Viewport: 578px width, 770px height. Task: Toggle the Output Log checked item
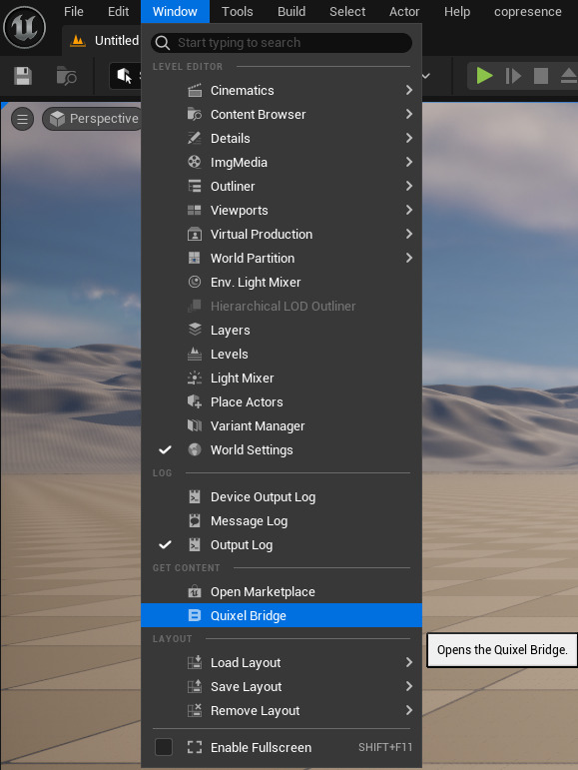tap(282, 545)
